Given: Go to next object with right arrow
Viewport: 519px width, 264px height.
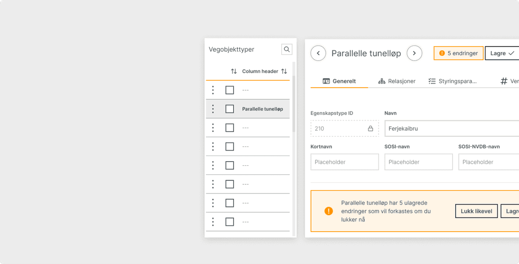Looking at the screenshot, I should coord(414,53).
